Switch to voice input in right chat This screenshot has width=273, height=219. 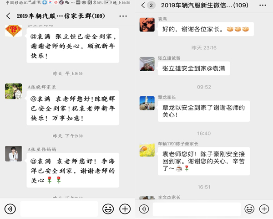[x=144, y=209]
